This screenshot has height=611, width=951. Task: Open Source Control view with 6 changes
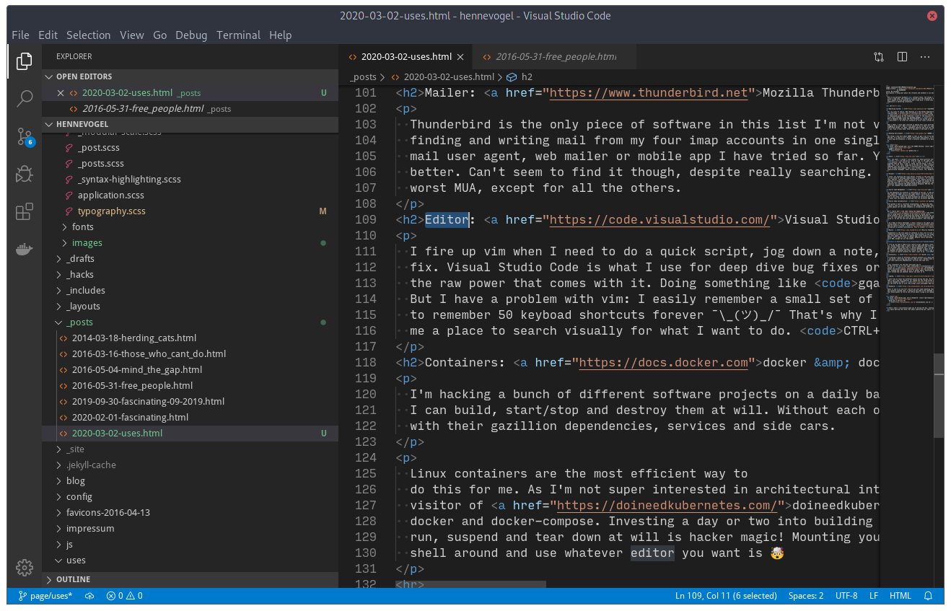25,137
